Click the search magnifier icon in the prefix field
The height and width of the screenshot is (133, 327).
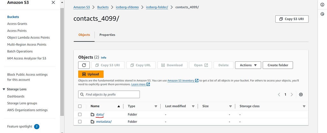[x=82, y=94]
